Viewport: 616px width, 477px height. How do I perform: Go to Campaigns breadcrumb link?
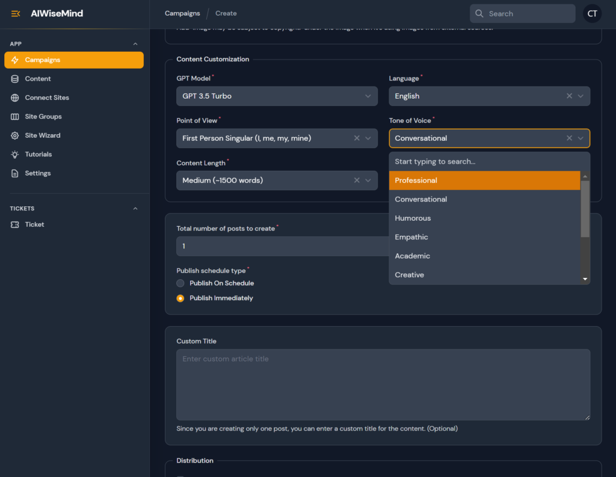[x=182, y=13]
